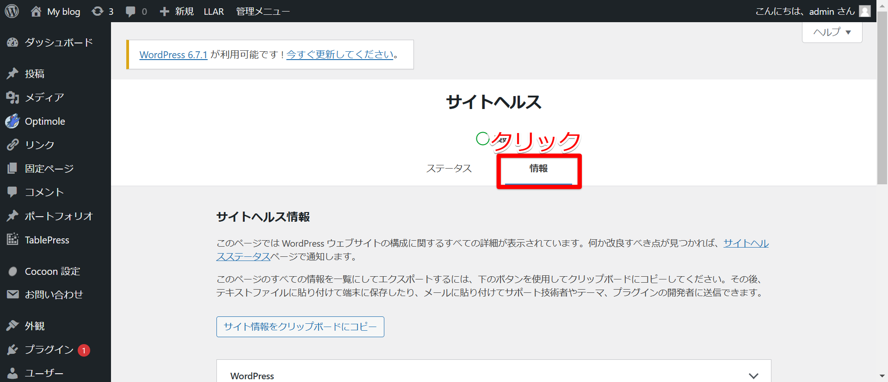Click the plus 新規 icon
The image size is (888, 382).
pyautogui.click(x=164, y=12)
